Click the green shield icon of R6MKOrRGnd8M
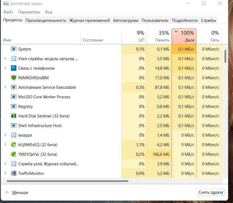 pos(14,78)
